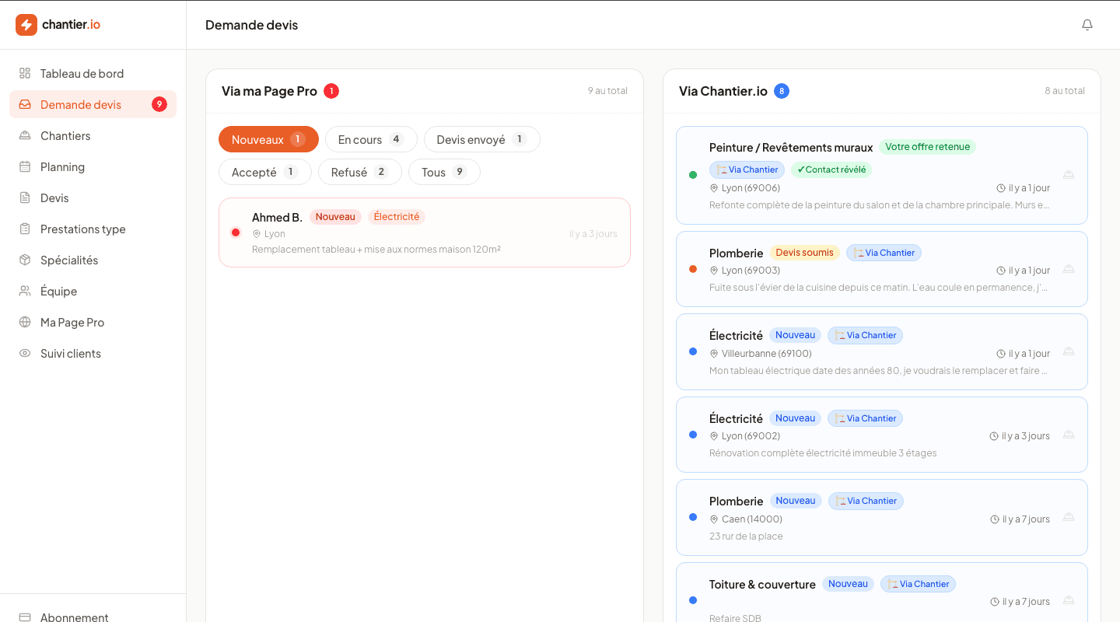Viewport: 1120px width, 622px height.
Task: Click the hard-hat icon on Peinture card
Action: [1069, 175]
